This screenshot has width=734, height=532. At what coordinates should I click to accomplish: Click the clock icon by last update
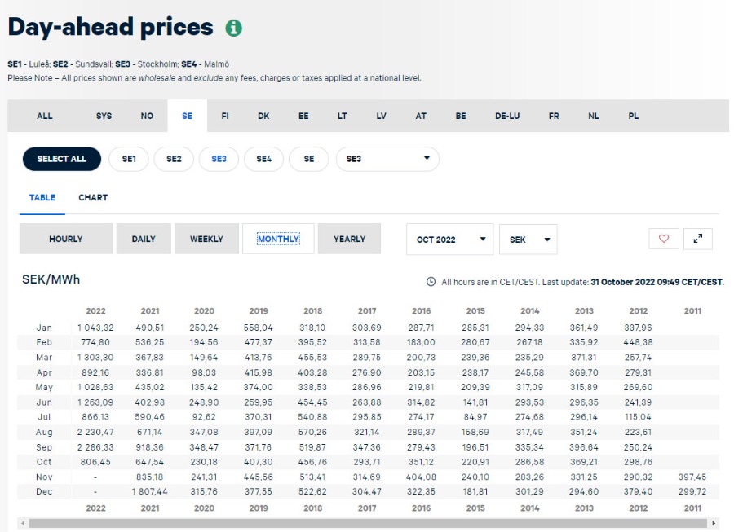(x=431, y=282)
